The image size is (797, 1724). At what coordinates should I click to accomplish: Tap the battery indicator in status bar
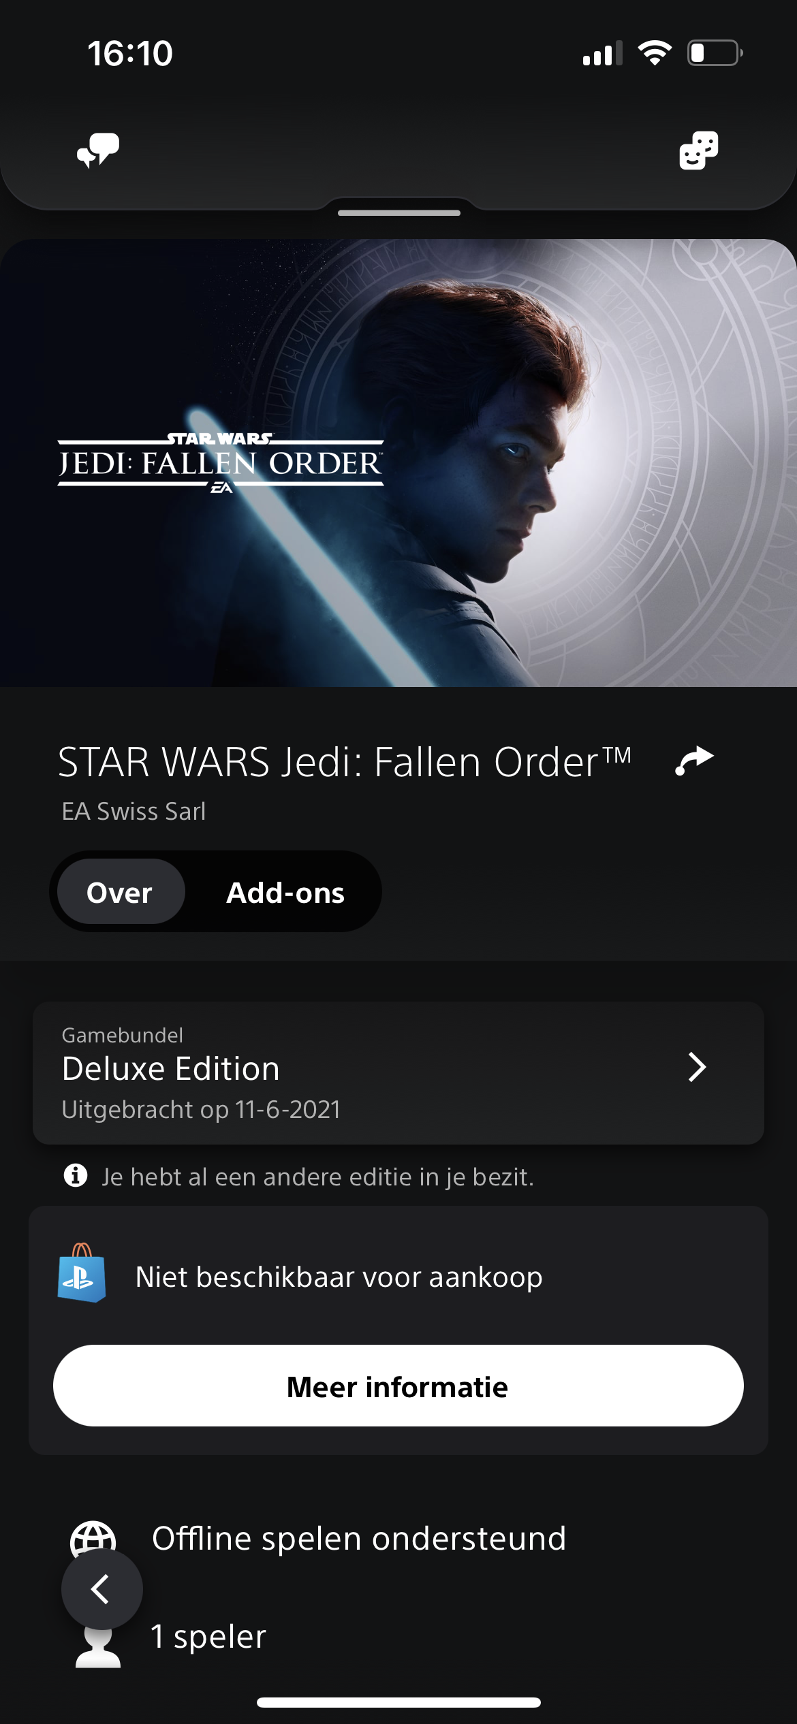point(715,53)
